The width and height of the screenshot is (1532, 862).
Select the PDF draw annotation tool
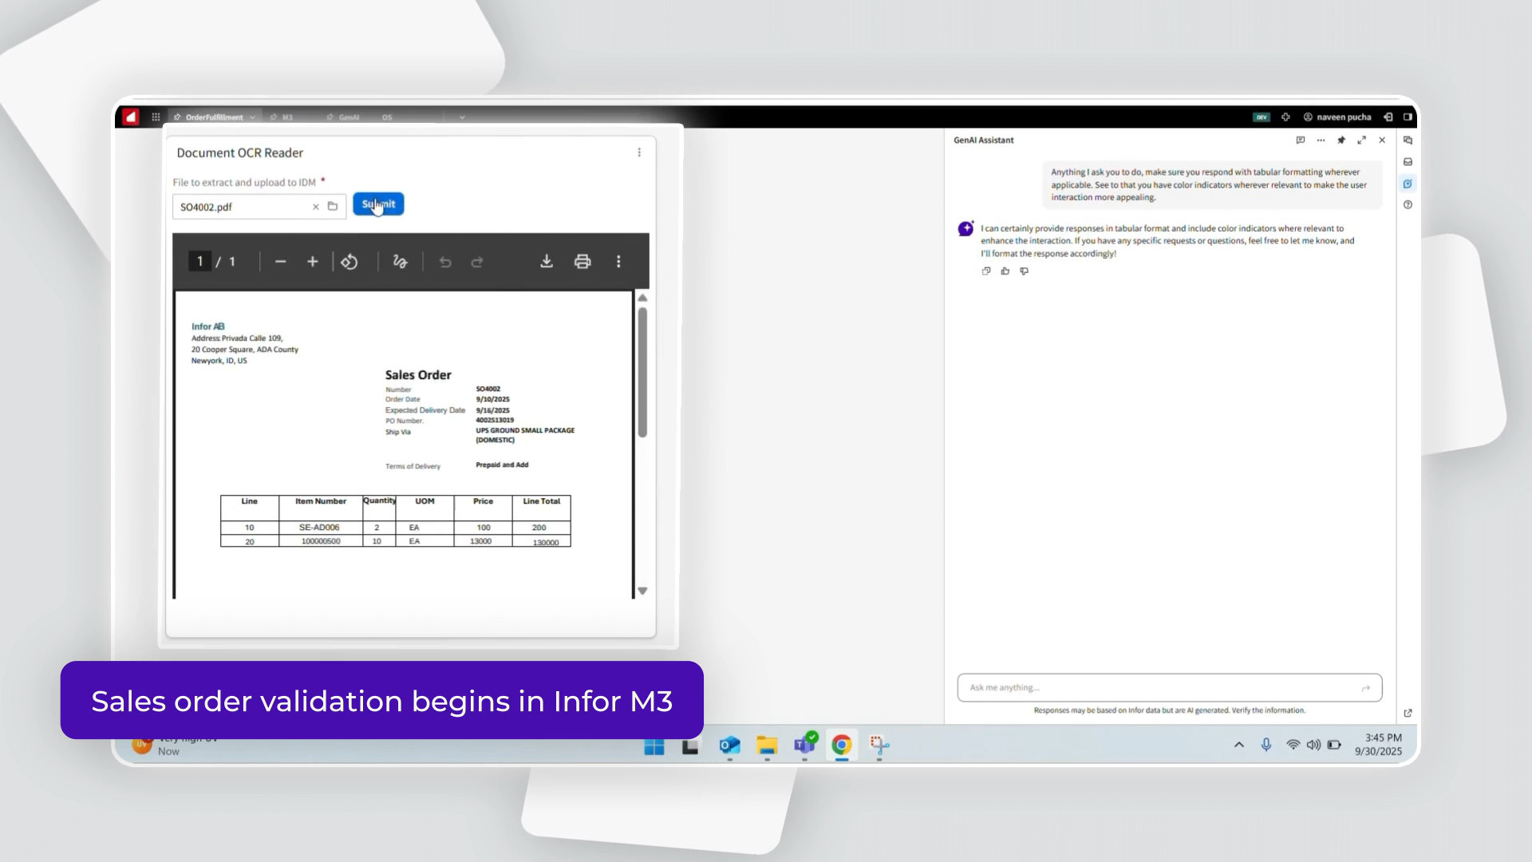click(401, 262)
